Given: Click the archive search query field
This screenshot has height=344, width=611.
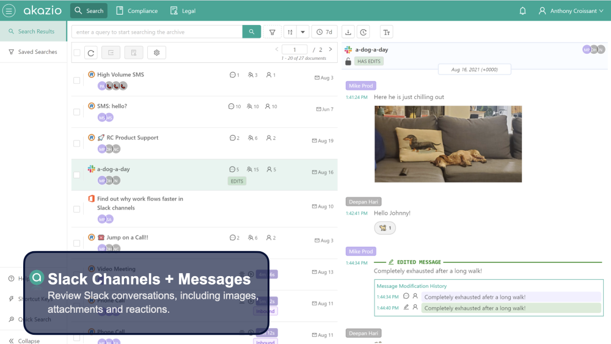Looking at the screenshot, I should 157,32.
